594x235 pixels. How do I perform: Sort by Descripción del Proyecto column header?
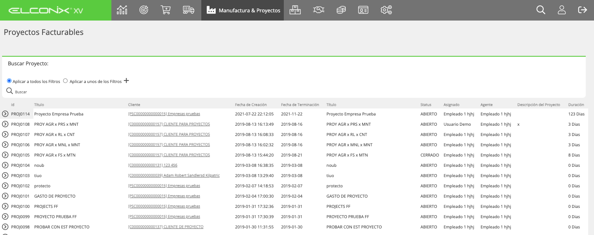coord(539,105)
